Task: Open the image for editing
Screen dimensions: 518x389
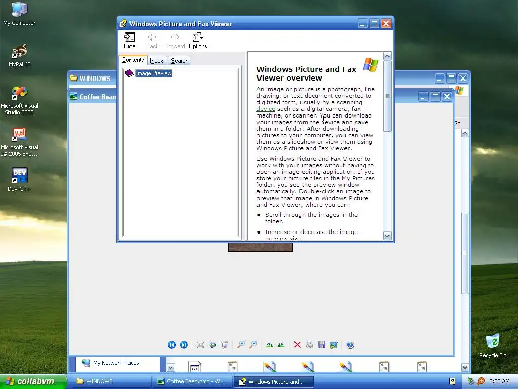Action: (x=334, y=345)
